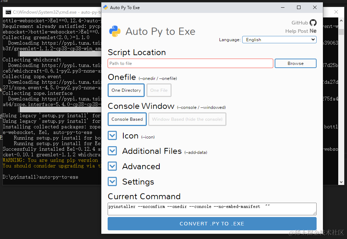Click the Current Command text area
Viewport: 347px width, 239px height.
212,209
